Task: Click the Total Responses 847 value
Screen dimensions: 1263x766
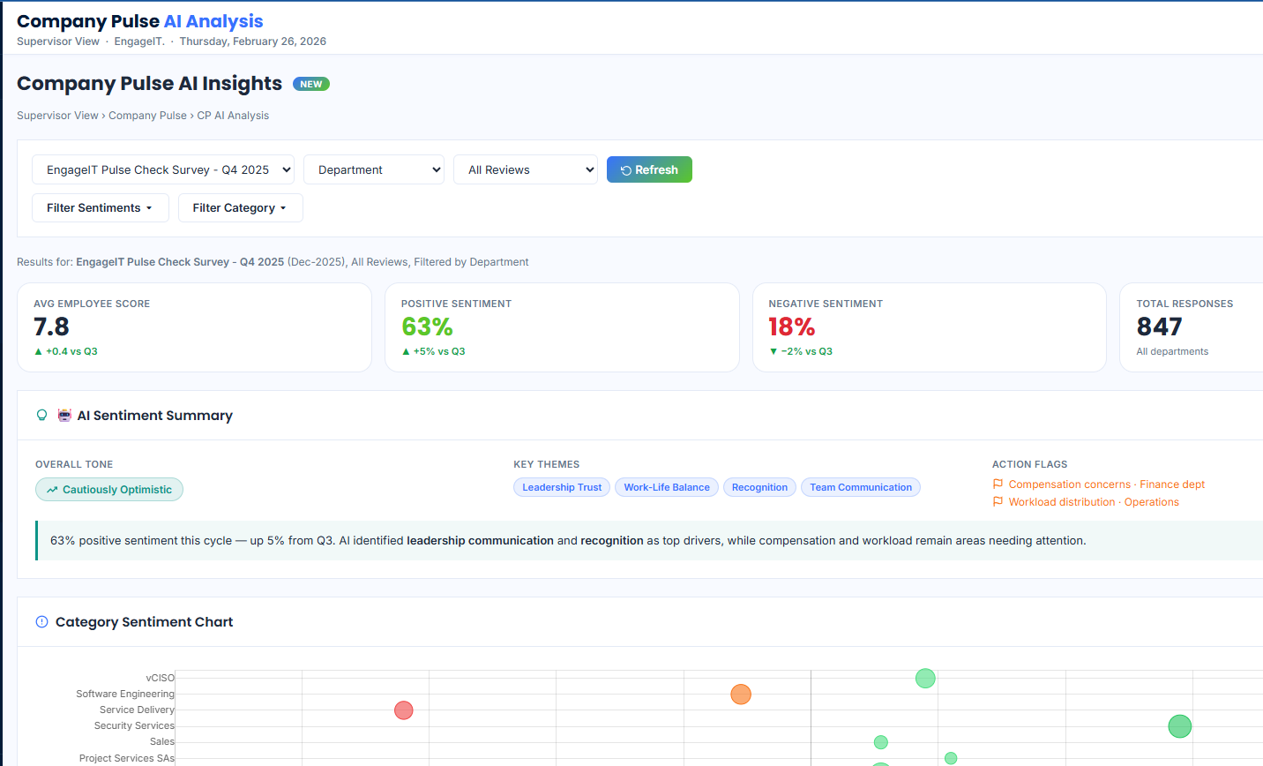Action: pyautogui.click(x=1159, y=327)
